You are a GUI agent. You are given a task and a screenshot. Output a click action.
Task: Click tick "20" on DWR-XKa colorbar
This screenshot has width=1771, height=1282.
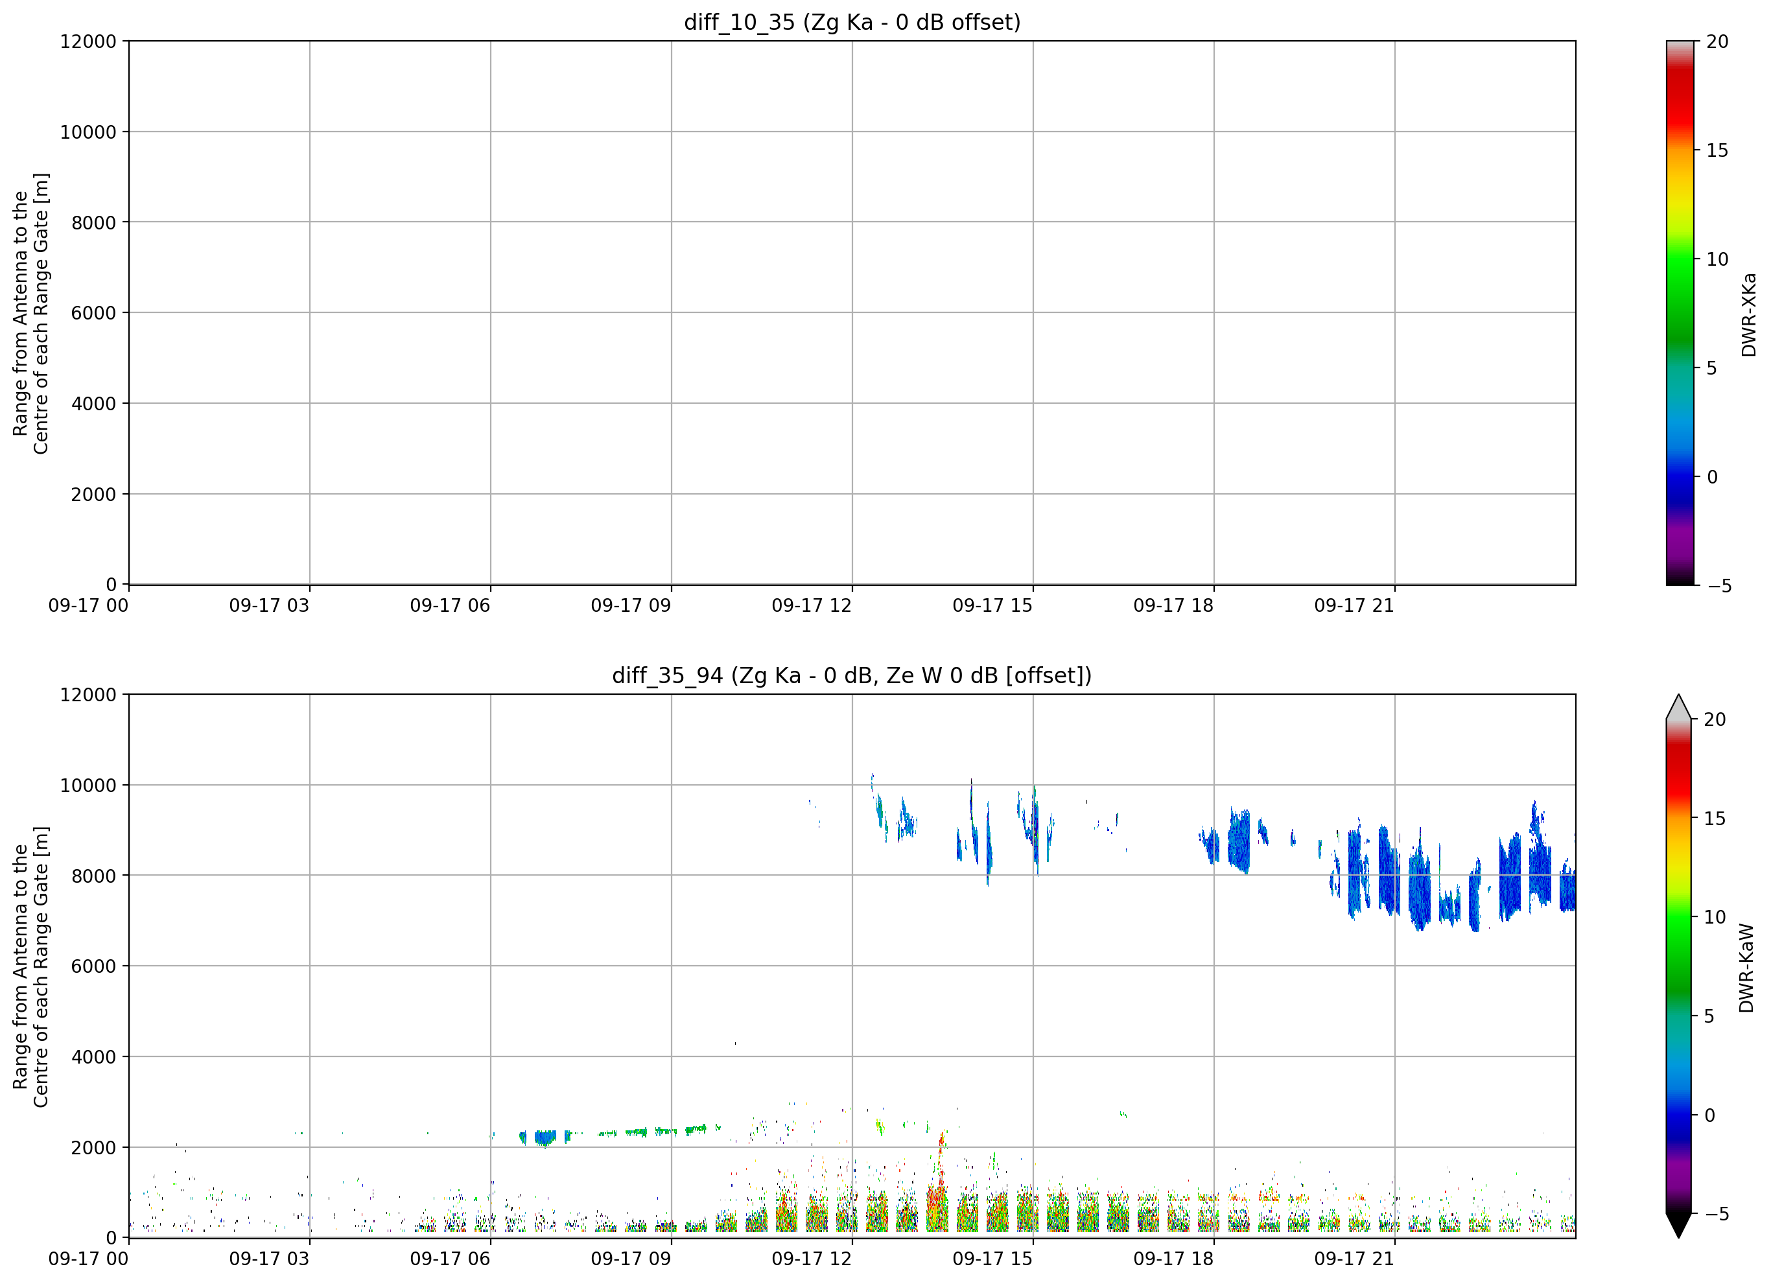[1717, 41]
